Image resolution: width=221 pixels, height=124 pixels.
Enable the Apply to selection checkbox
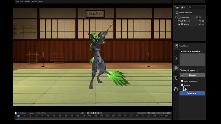(182, 81)
